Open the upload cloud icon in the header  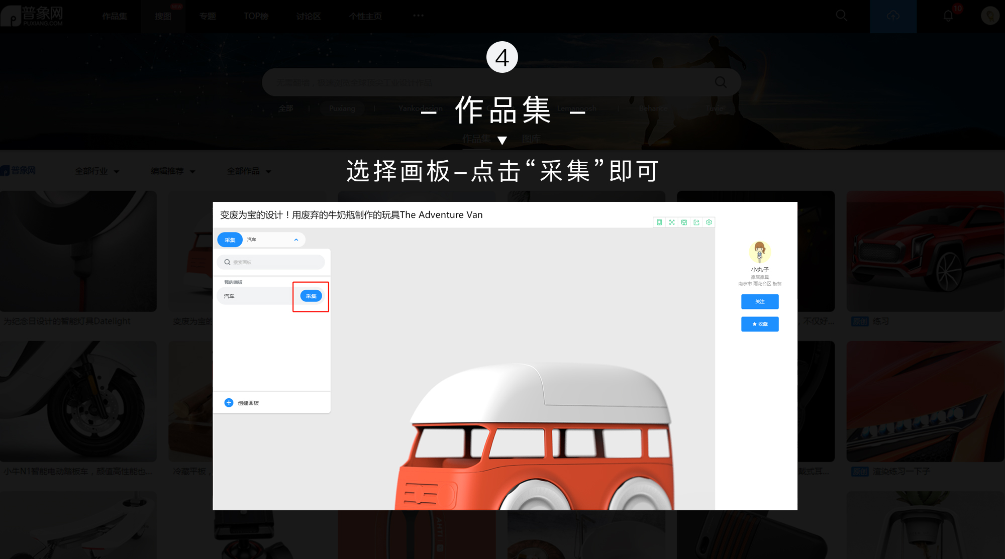pyautogui.click(x=893, y=16)
